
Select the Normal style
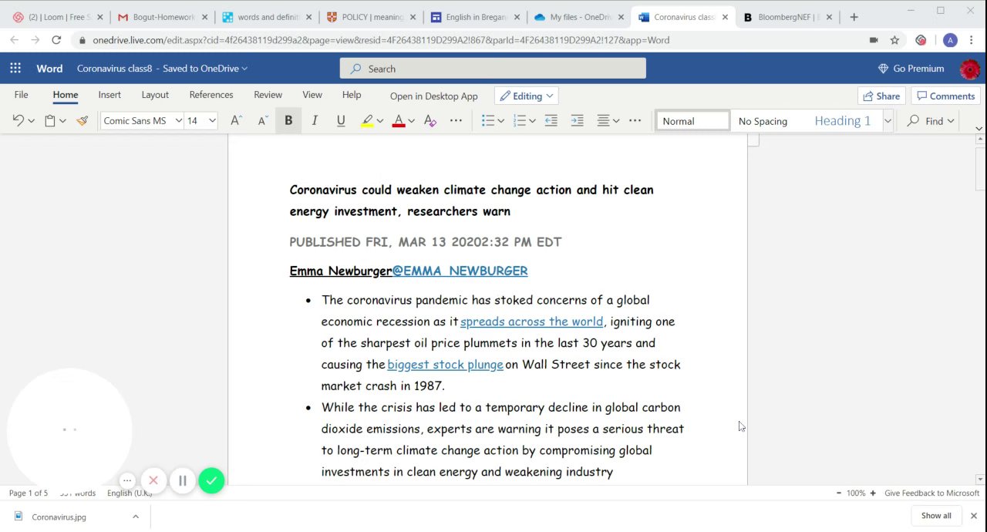tap(692, 121)
